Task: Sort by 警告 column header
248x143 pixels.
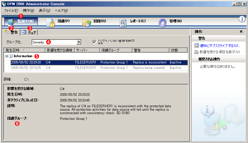Action: pyautogui.click(x=151, y=50)
